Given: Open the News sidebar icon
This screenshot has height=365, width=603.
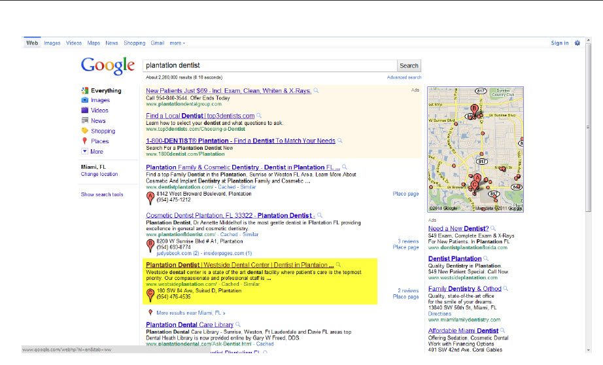Looking at the screenshot, I should [x=85, y=120].
